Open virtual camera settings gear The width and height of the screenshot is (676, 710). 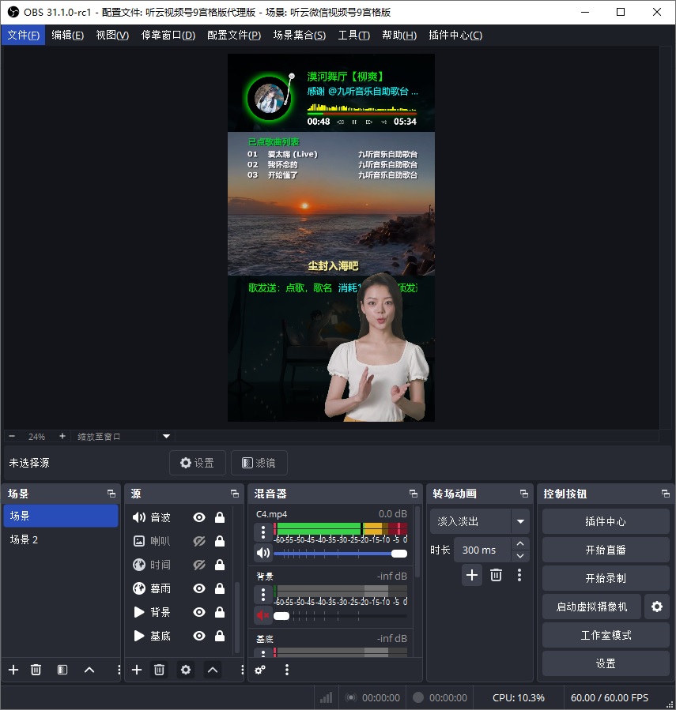click(657, 607)
